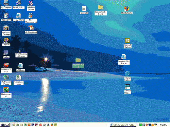The image size is (170, 127).
Task: Click the red circle tray icon
Action: pyautogui.click(x=147, y=125)
